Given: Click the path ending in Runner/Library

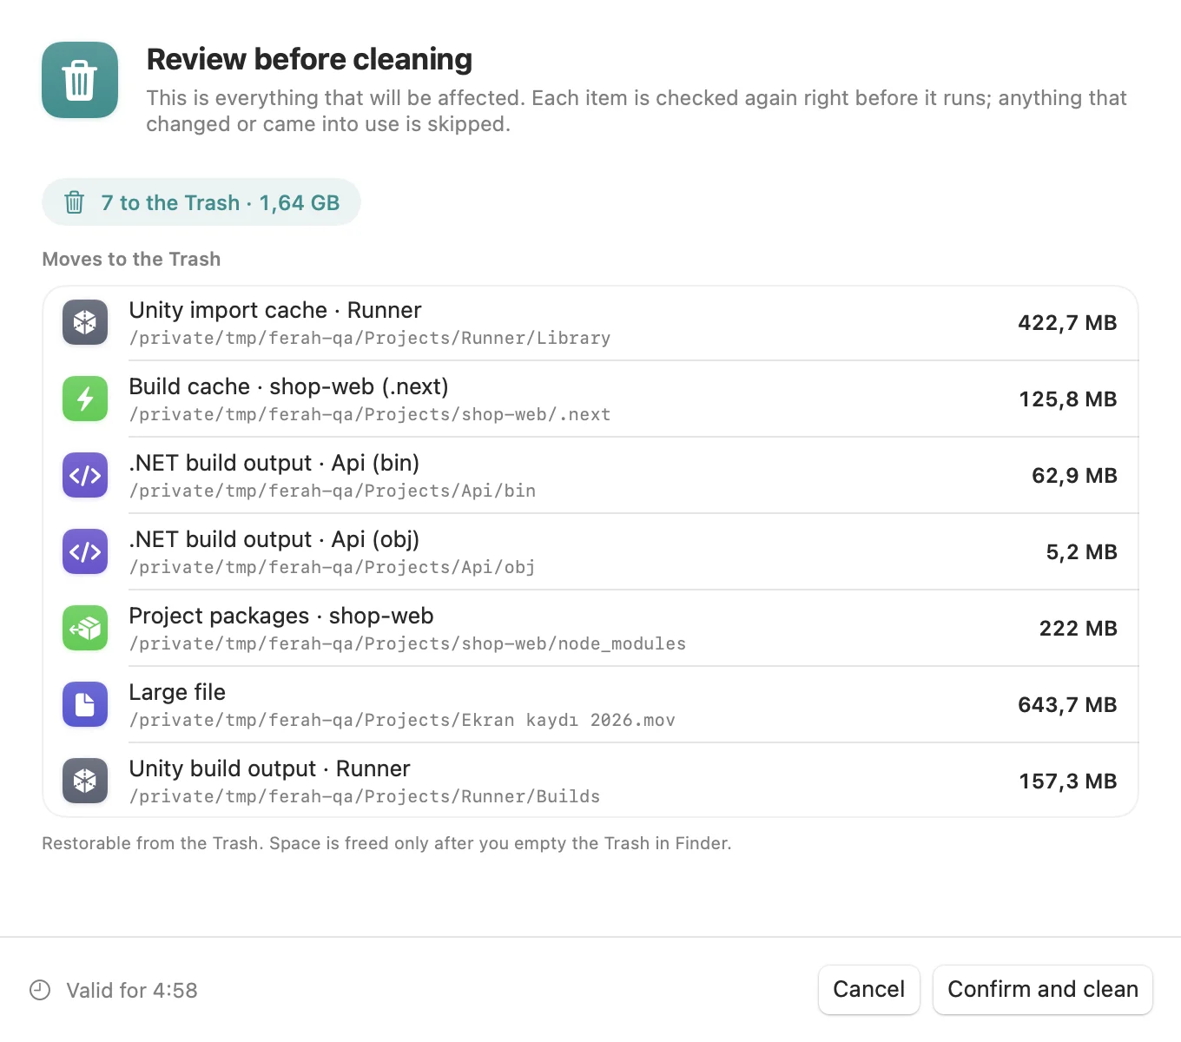Looking at the screenshot, I should coord(370,338).
